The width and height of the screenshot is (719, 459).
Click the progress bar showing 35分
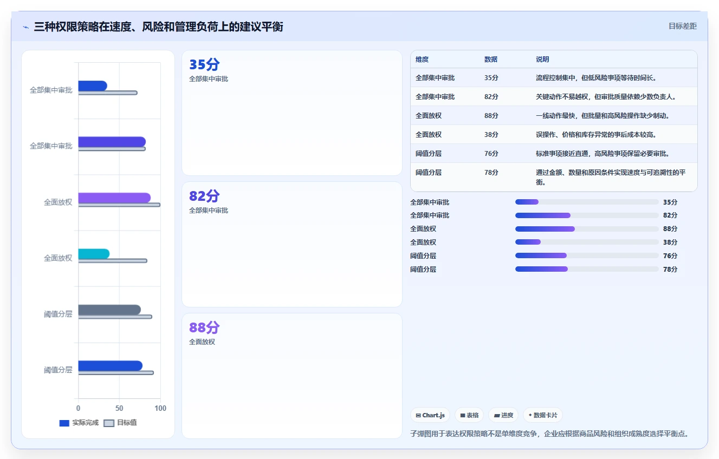click(587, 202)
